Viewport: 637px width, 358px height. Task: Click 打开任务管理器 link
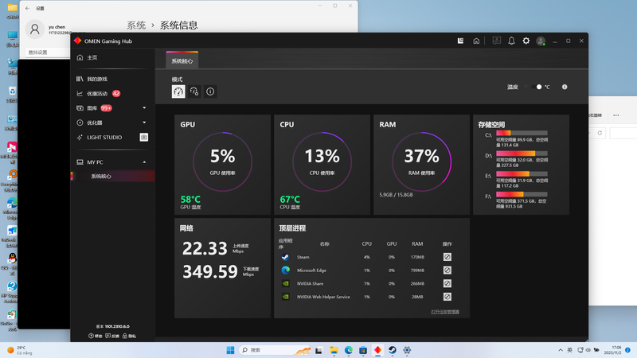click(445, 312)
